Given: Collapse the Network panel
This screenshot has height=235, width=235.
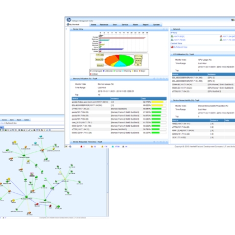Looking at the screenshot, I should (x=172, y=29).
